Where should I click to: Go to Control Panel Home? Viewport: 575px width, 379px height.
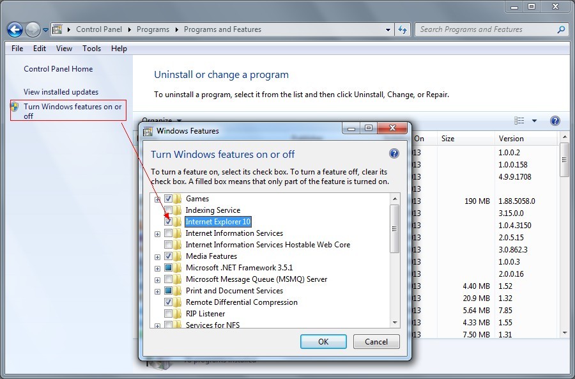click(58, 69)
